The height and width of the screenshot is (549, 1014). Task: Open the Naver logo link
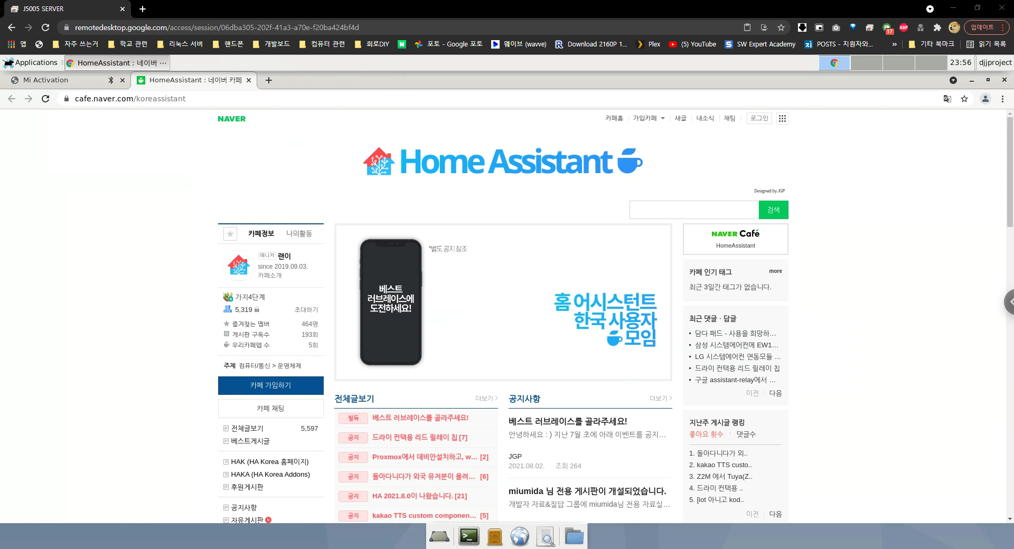coord(231,119)
